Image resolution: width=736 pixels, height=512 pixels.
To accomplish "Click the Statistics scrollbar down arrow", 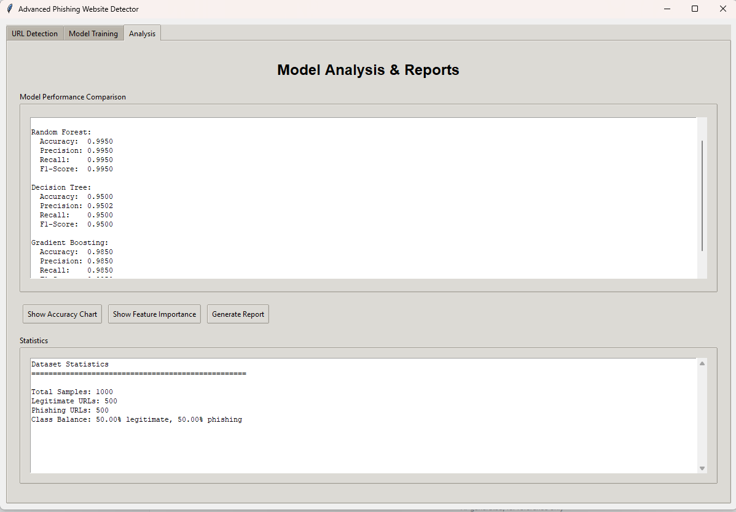I will (x=702, y=468).
